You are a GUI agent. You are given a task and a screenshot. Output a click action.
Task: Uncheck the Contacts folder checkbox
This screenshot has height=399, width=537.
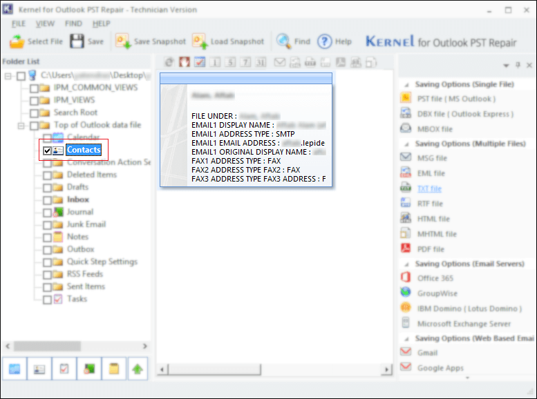tap(47, 150)
